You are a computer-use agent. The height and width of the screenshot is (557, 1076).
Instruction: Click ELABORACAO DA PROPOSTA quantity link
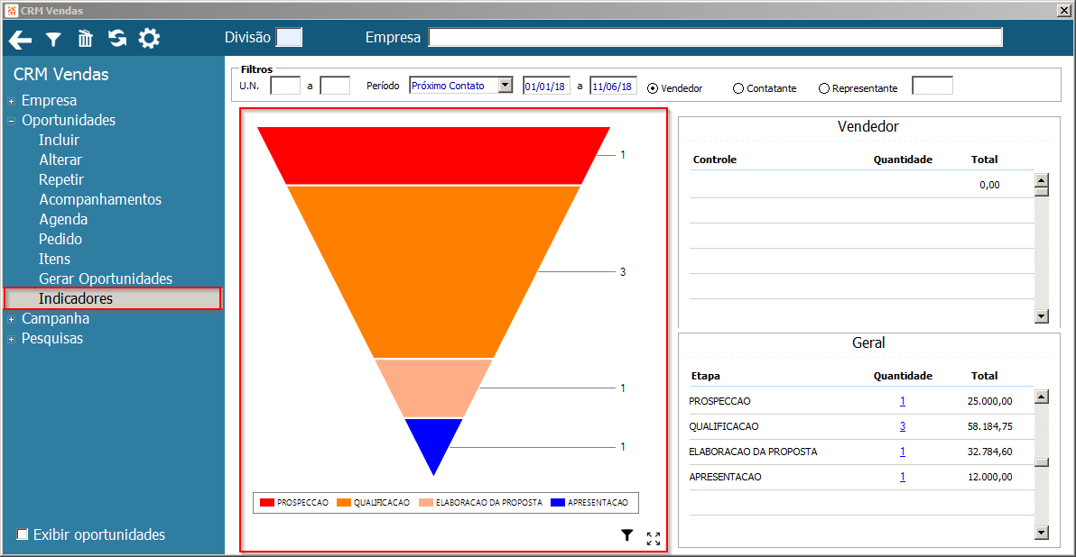tap(903, 452)
